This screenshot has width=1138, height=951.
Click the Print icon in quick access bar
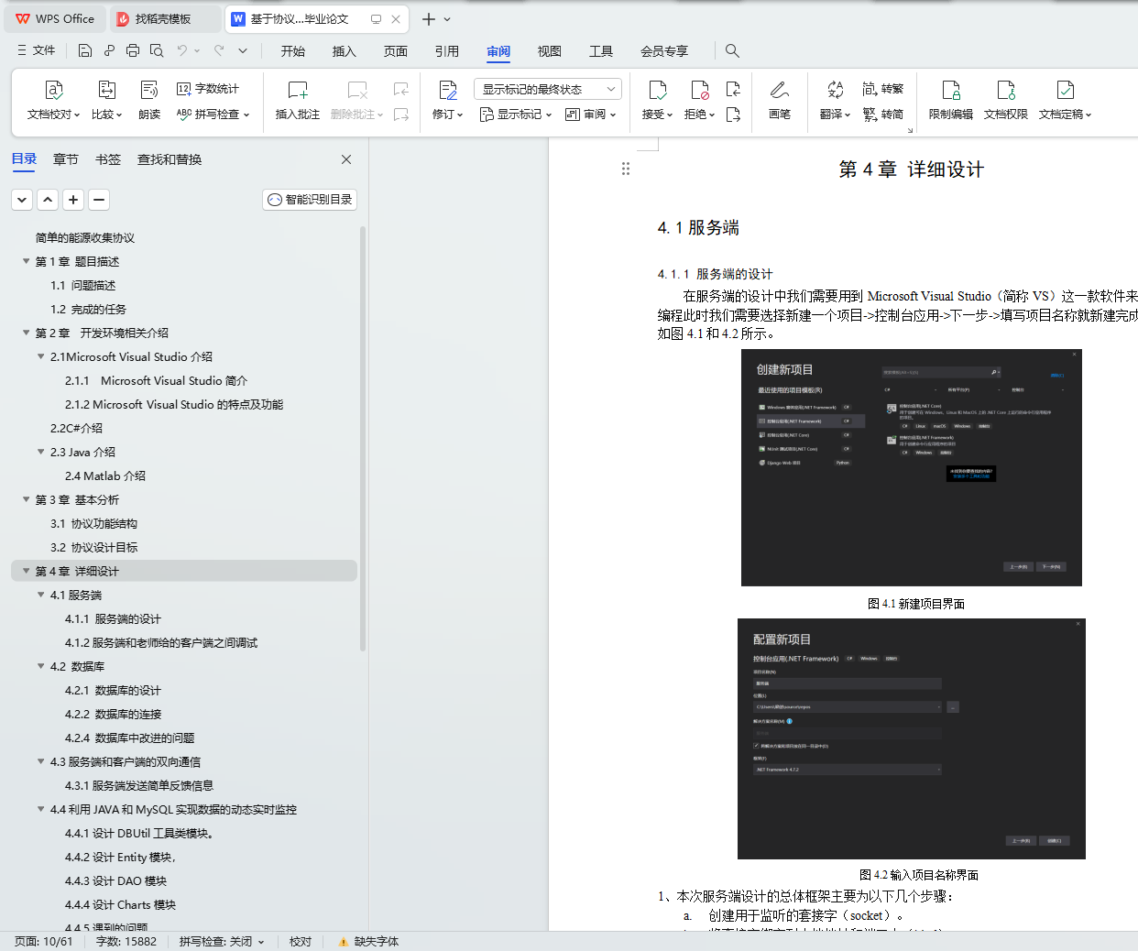133,50
